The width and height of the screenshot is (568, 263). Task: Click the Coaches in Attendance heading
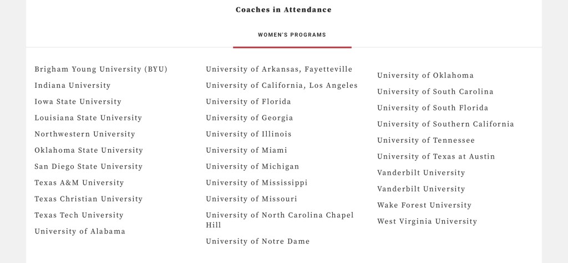point(283,9)
